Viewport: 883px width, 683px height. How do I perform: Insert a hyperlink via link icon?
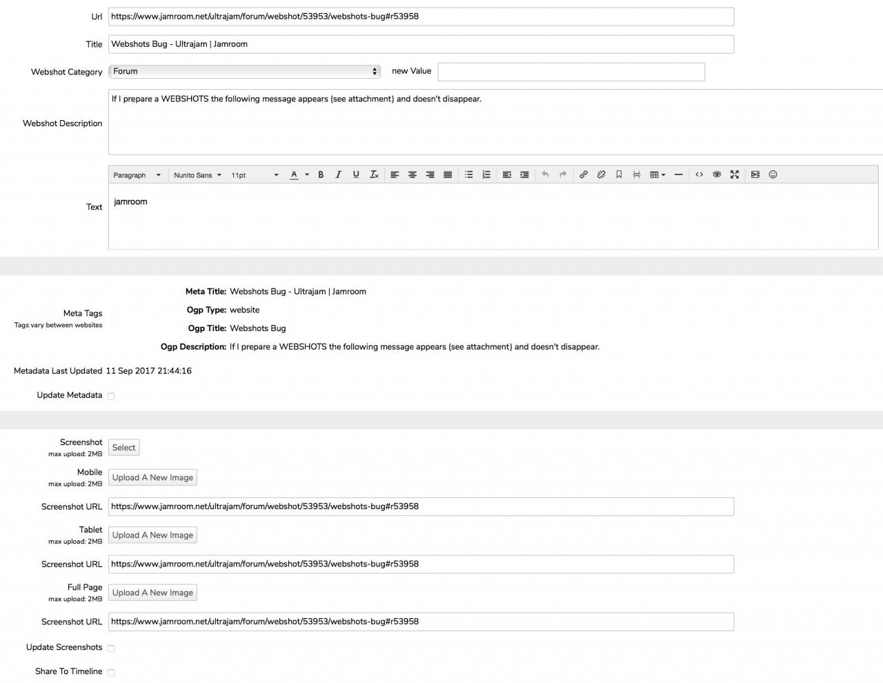(584, 175)
